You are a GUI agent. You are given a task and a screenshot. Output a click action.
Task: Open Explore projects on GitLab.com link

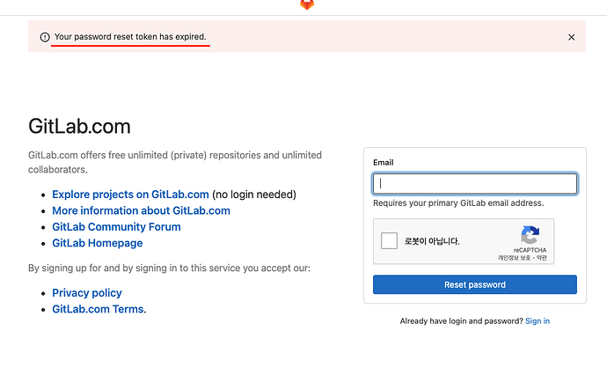(x=130, y=195)
